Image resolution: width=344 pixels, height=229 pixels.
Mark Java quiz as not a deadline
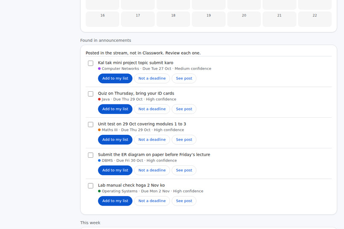(152, 109)
